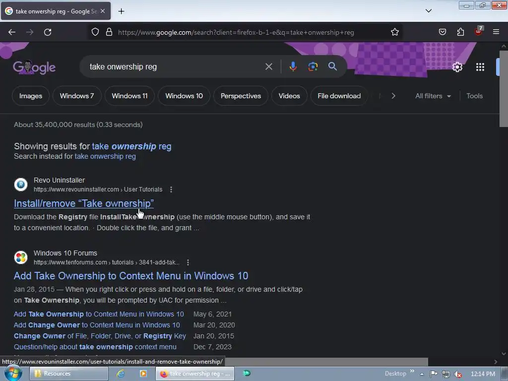Close the take onwership reg tab
The height and width of the screenshot is (381, 508).
tap(103, 11)
